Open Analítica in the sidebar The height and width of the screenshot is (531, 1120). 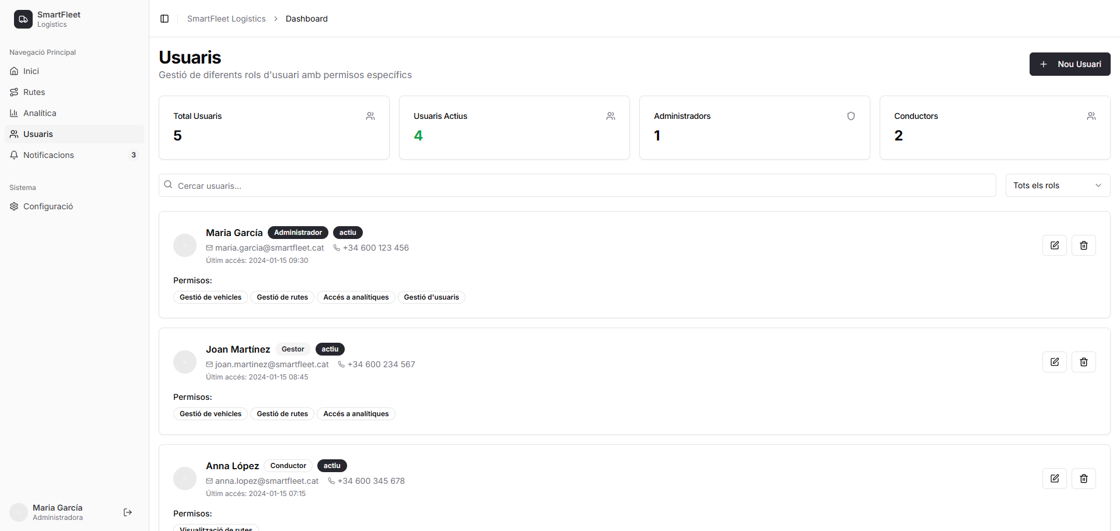click(74, 113)
